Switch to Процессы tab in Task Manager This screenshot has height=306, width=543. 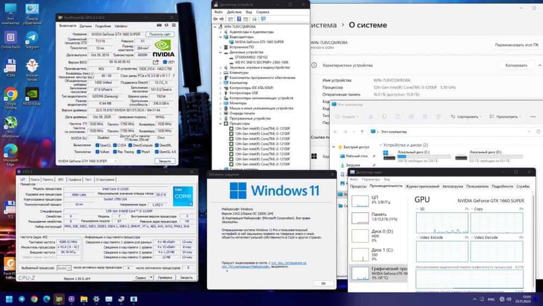(x=358, y=186)
